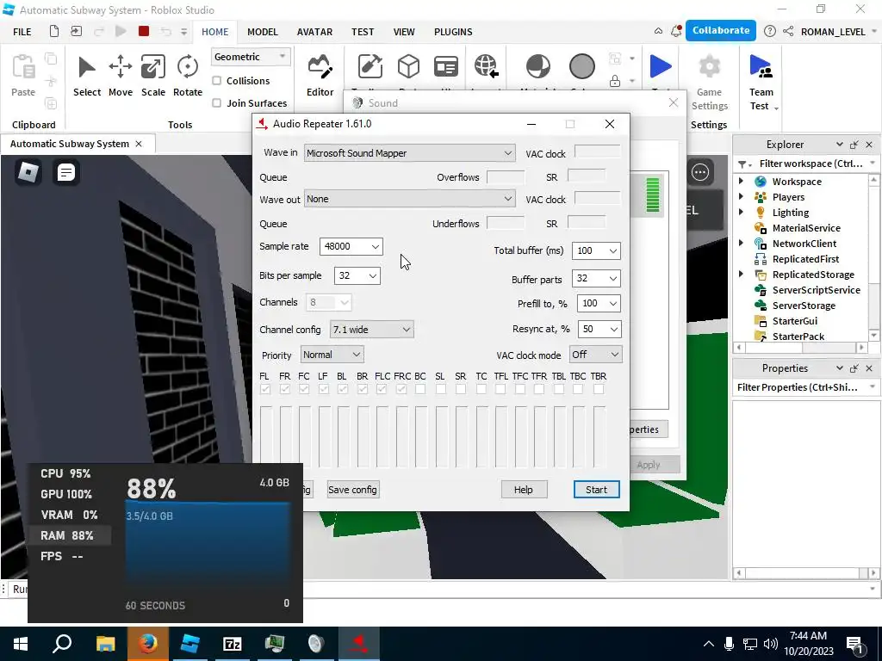The width and height of the screenshot is (882, 661).
Task: Open the chat icon in viewport
Action: [x=65, y=172]
